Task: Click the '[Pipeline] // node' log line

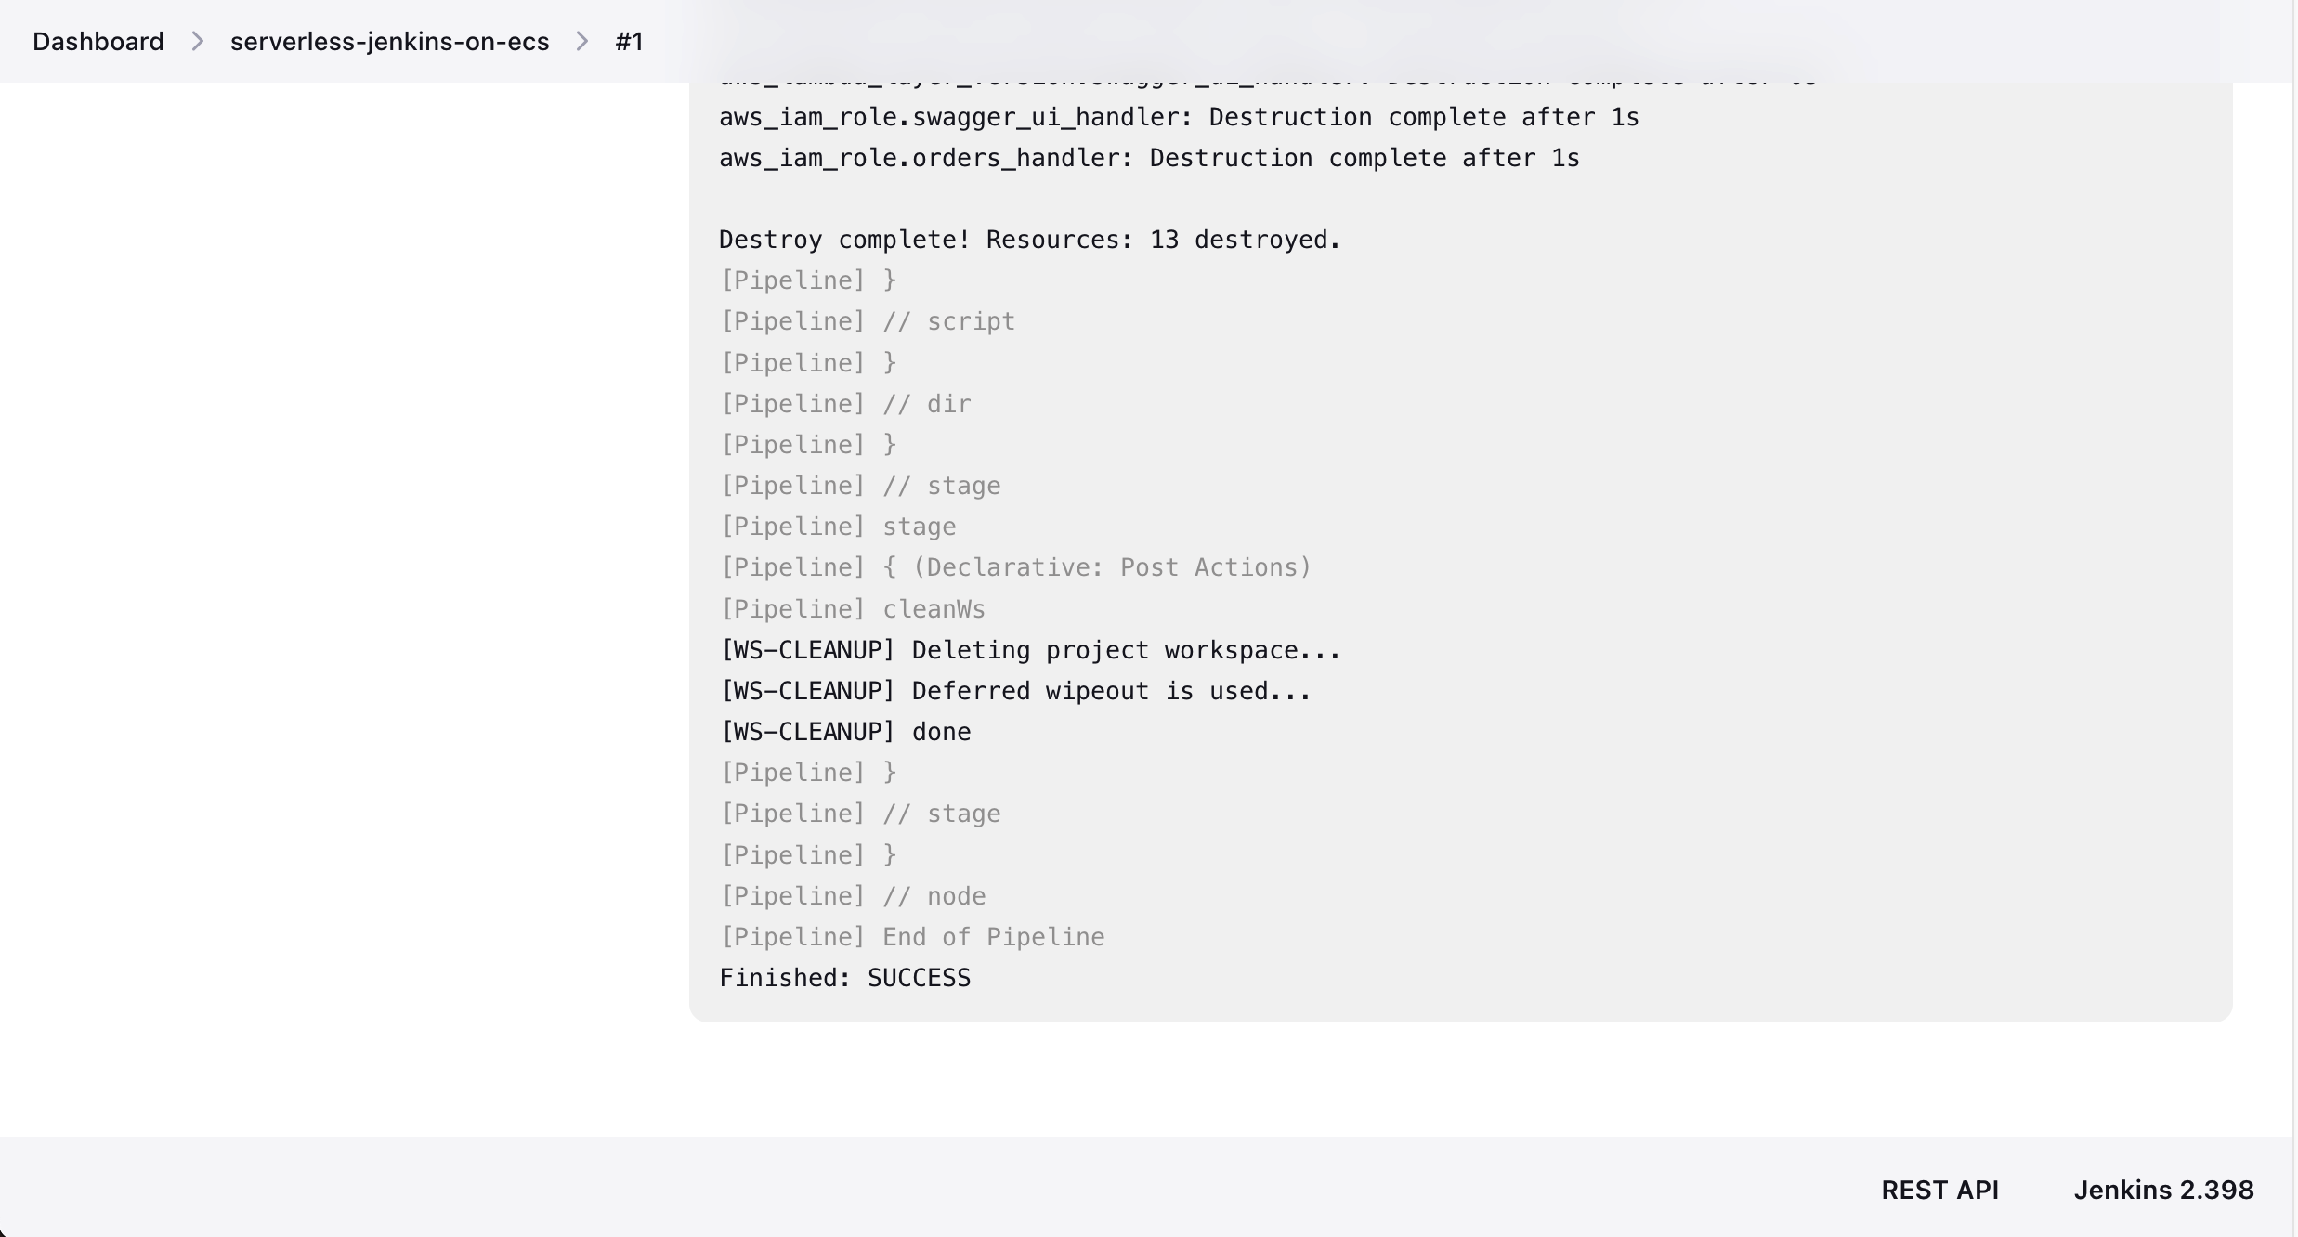Action: tap(852, 896)
